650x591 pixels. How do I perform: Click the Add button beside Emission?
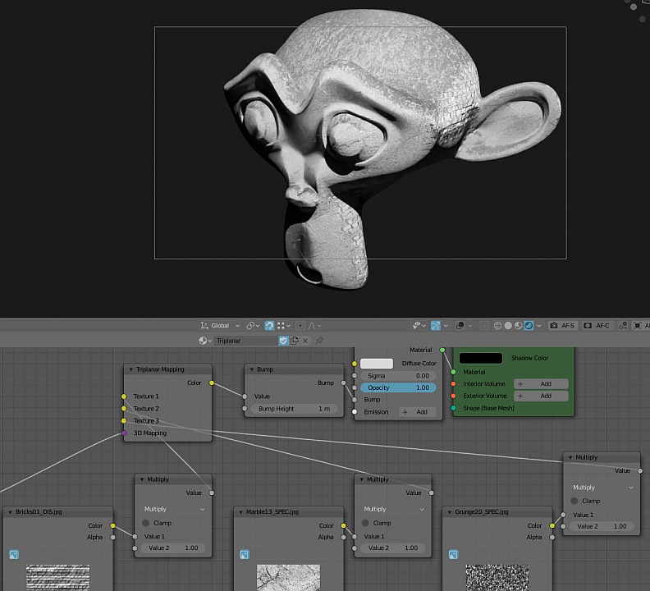(415, 412)
